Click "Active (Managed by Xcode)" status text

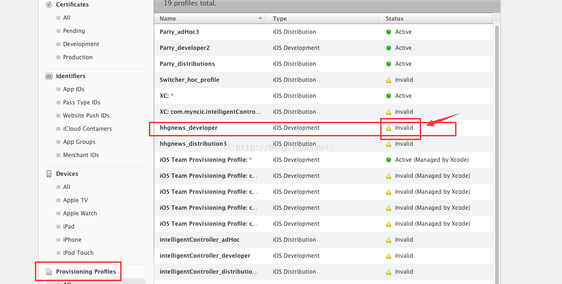pos(432,160)
